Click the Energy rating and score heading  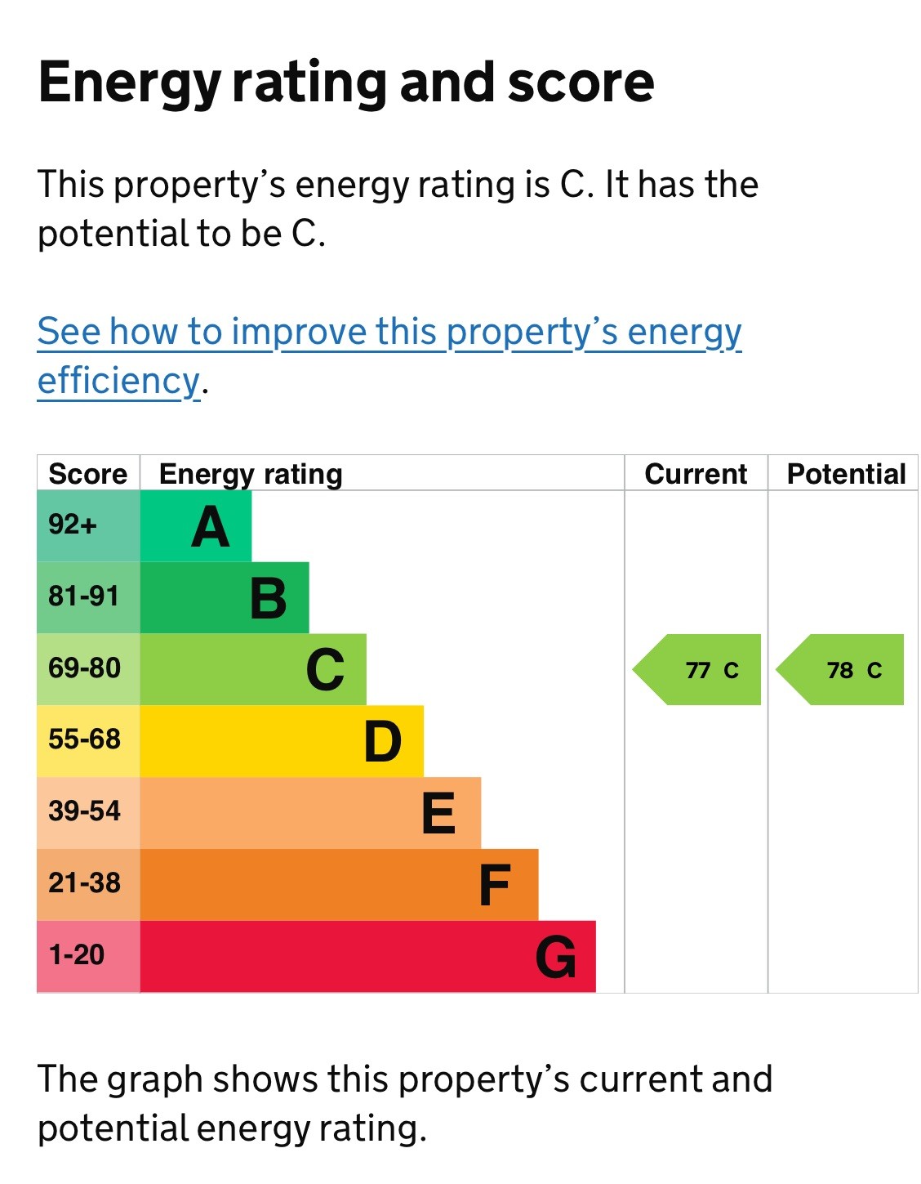click(346, 83)
